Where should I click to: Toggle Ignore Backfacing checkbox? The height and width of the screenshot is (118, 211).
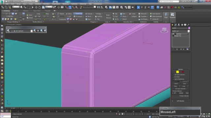point(173,79)
